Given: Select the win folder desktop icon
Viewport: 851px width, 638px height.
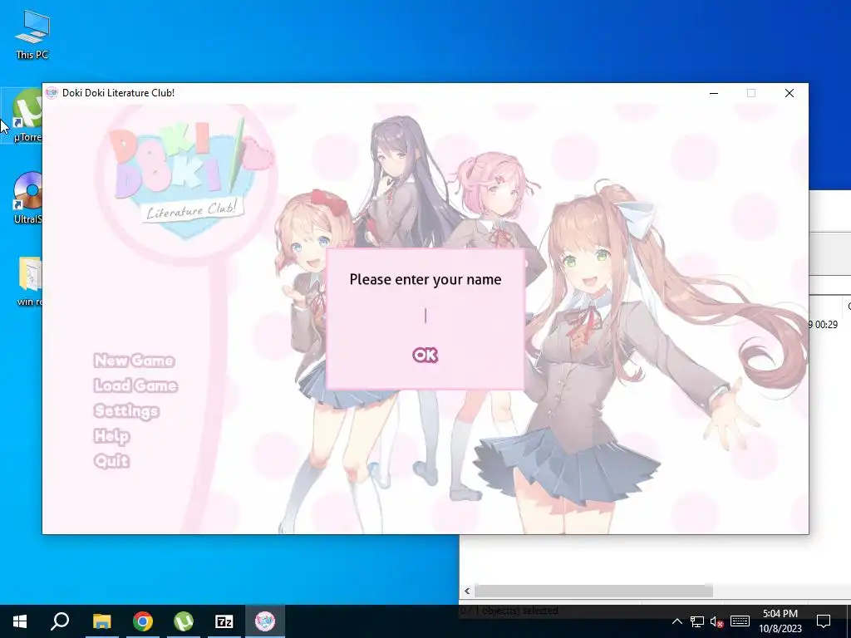Looking at the screenshot, I should [29, 281].
